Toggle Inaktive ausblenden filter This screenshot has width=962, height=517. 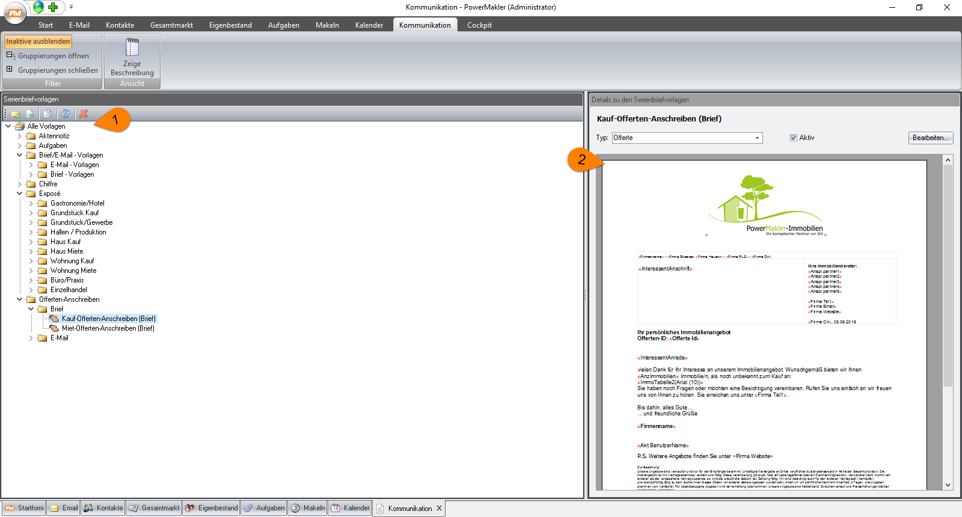point(38,41)
